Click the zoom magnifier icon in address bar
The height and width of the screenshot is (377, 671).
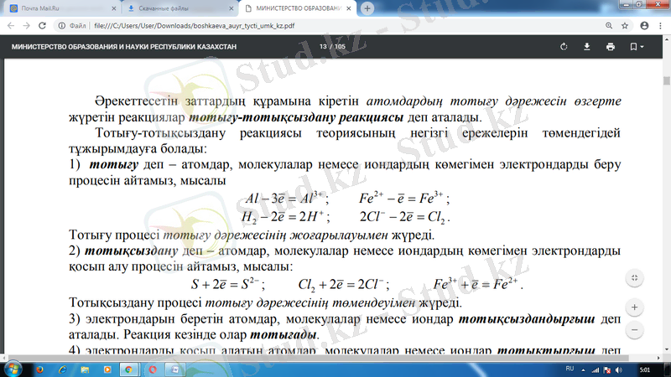click(x=609, y=26)
